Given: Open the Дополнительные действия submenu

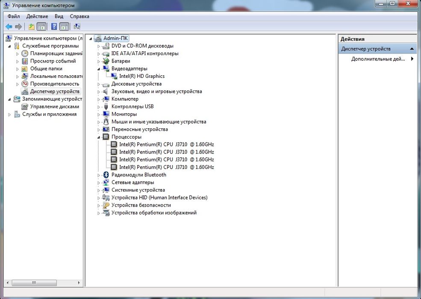Looking at the screenshot, I should (377, 59).
